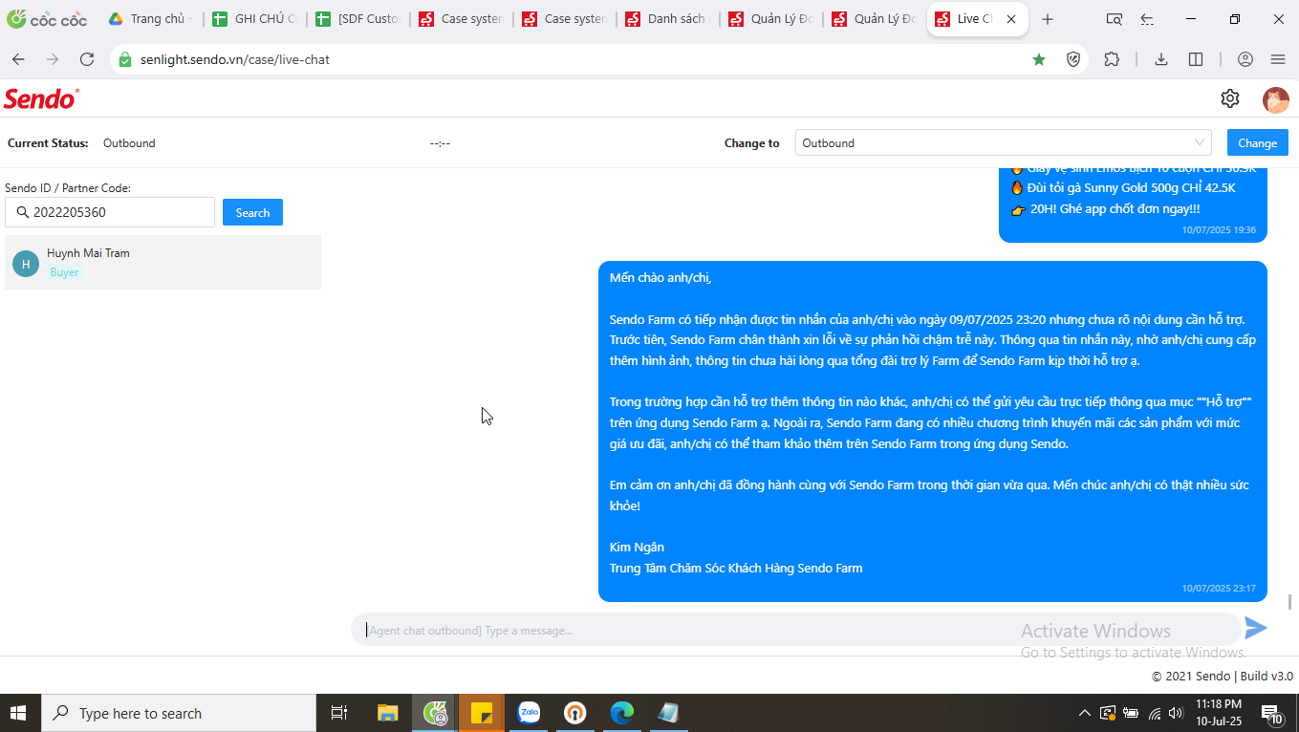This screenshot has height=732, width=1299.
Task: Switch to the Danh sách tab
Action: (x=667, y=19)
